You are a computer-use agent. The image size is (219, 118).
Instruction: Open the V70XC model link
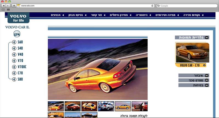tap(22, 67)
